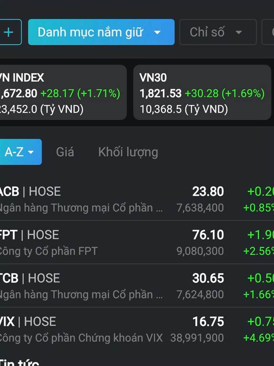Tap TCB price 30.65
Viewport: 274px width, 366px height.
[208, 278]
